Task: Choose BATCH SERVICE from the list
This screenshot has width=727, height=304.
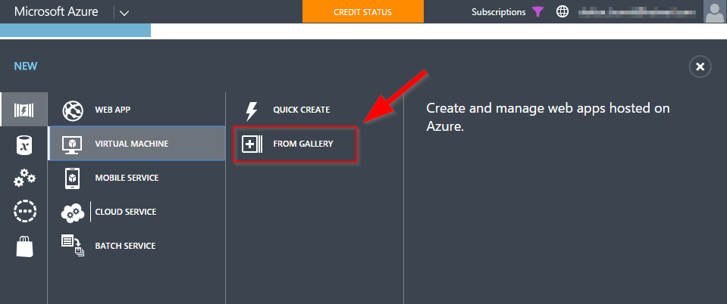Action: 125,246
